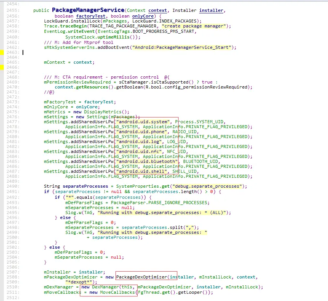Click the "android.uid.nfc" string

(139, 151)
